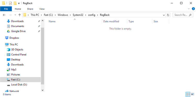The height and width of the screenshot is (97, 196).
Task: Select Fast (C:) drive in navigation pane
Action: pyautogui.click(x=20, y=80)
